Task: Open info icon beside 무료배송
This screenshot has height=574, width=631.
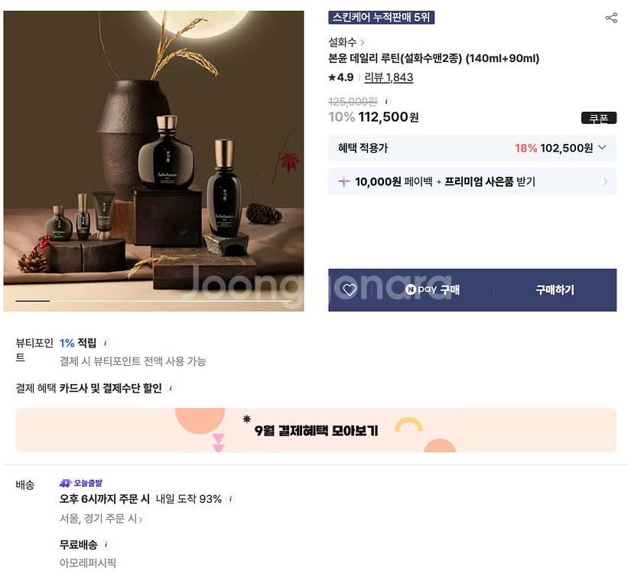Action: 106,545
